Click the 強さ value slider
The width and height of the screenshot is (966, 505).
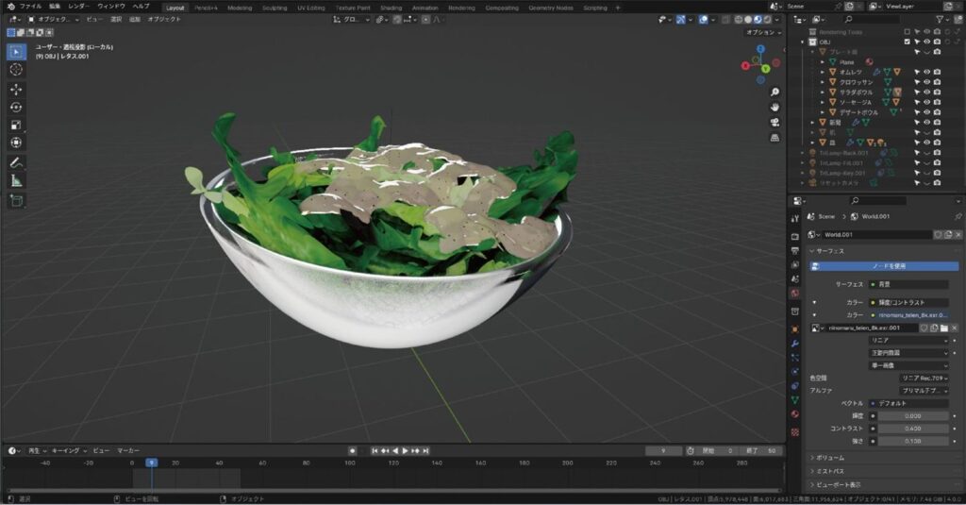click(x=913, y=442)
